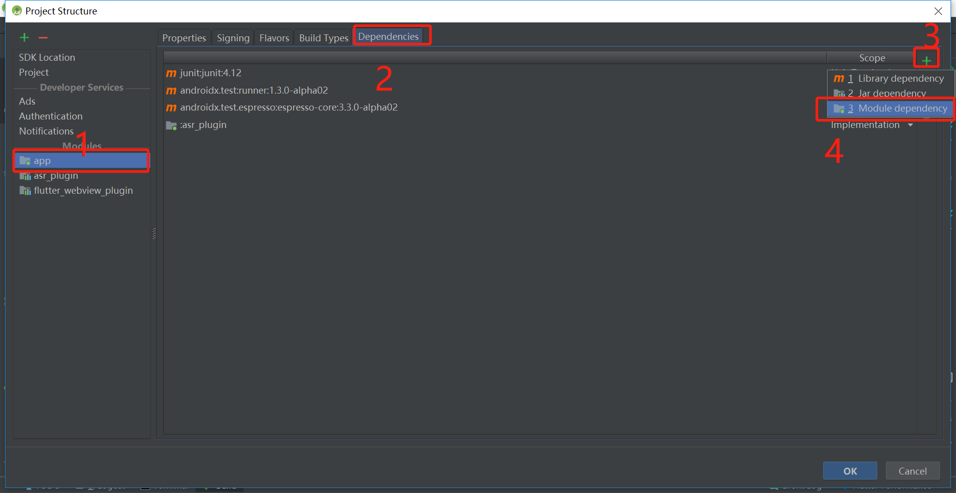956x493 pixels.
Task: Switch to the Build Types tab
Action: tap(324, 38)
